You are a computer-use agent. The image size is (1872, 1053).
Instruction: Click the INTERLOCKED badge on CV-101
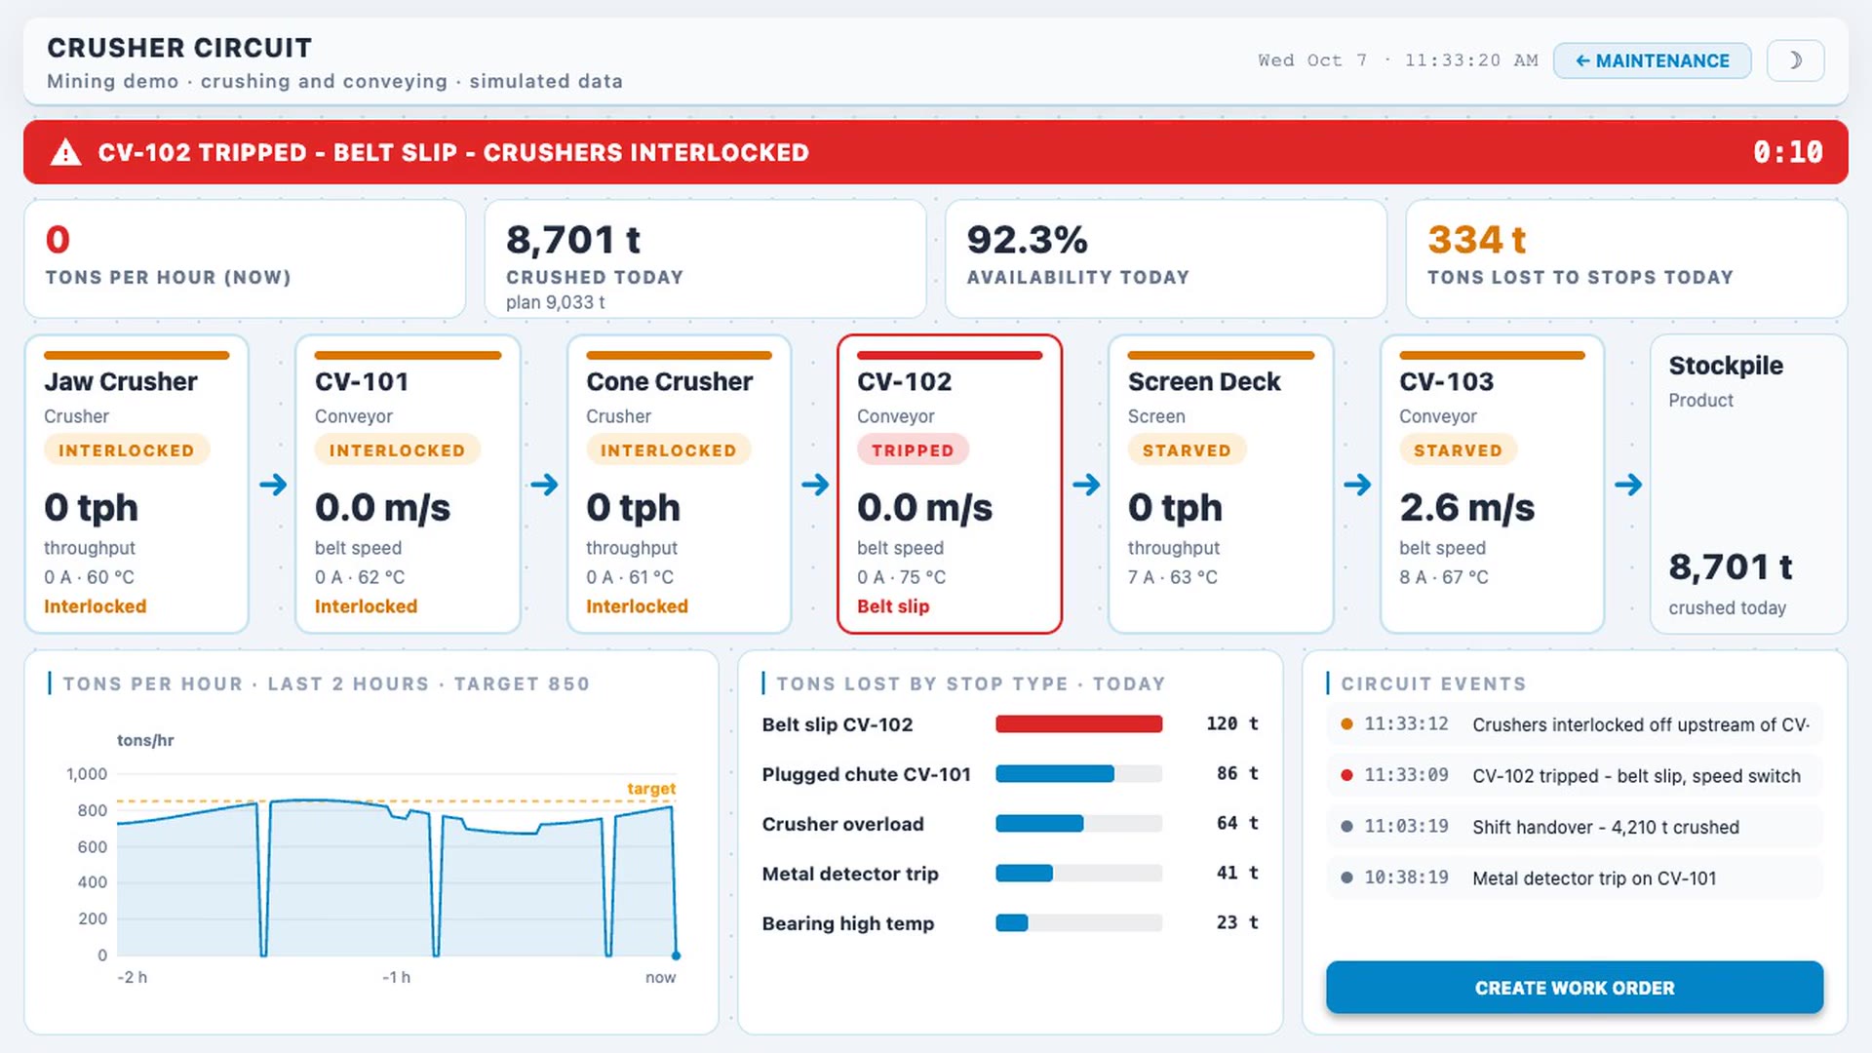tap(397, 450)
